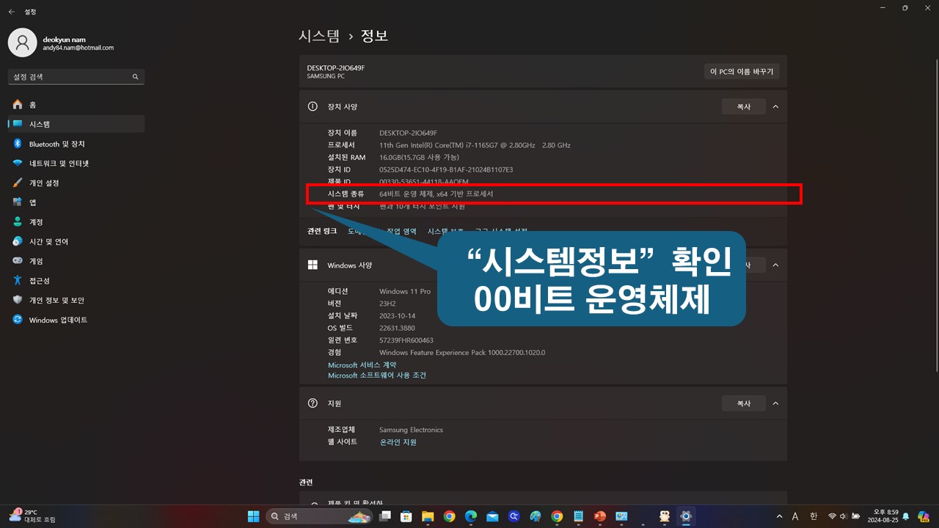This screenshot has width=939, height=528.
Task: Go back using the Settings back arrow
Action: [12, 12]
